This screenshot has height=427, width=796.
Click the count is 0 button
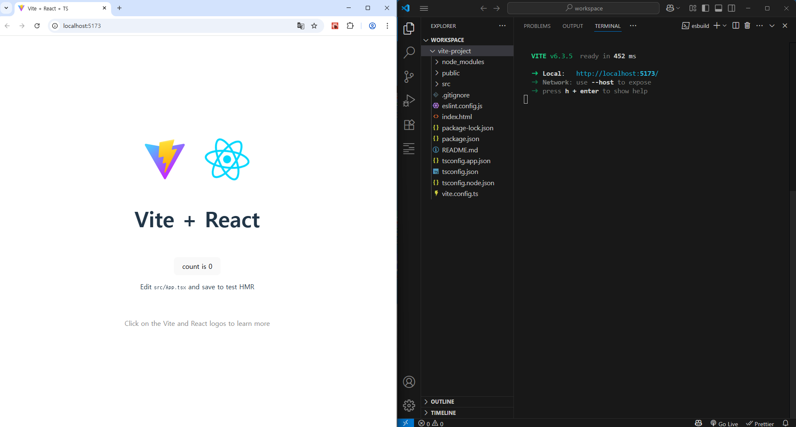coord(197,266)
